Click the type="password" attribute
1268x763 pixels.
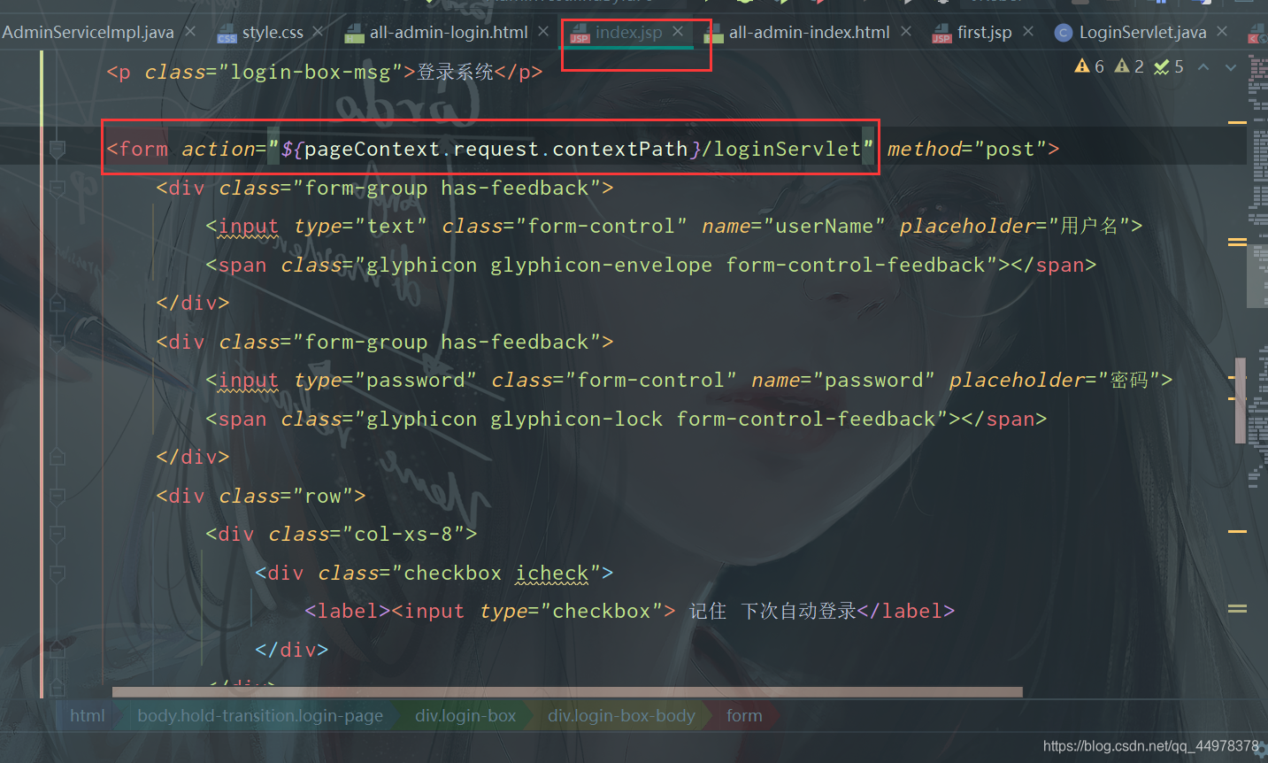[385, 381]
